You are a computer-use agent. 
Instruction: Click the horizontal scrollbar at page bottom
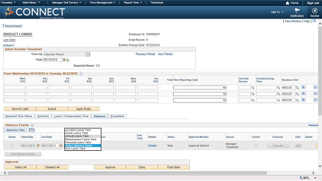coord(137,173)
